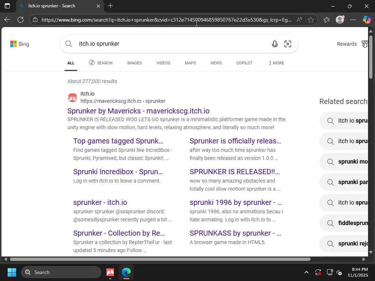Open Microsoft Edge taskbar icon
375x281 pixels.
point(126,272)
